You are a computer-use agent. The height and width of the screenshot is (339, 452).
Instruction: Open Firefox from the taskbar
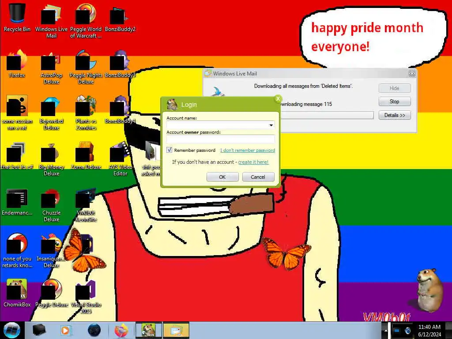(x=121, y=330)
